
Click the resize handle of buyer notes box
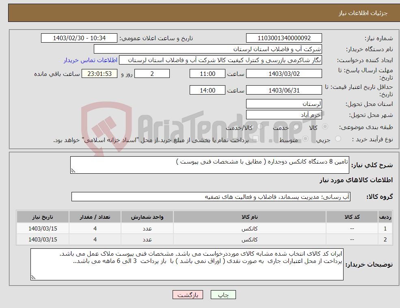[x=33, y=278]
